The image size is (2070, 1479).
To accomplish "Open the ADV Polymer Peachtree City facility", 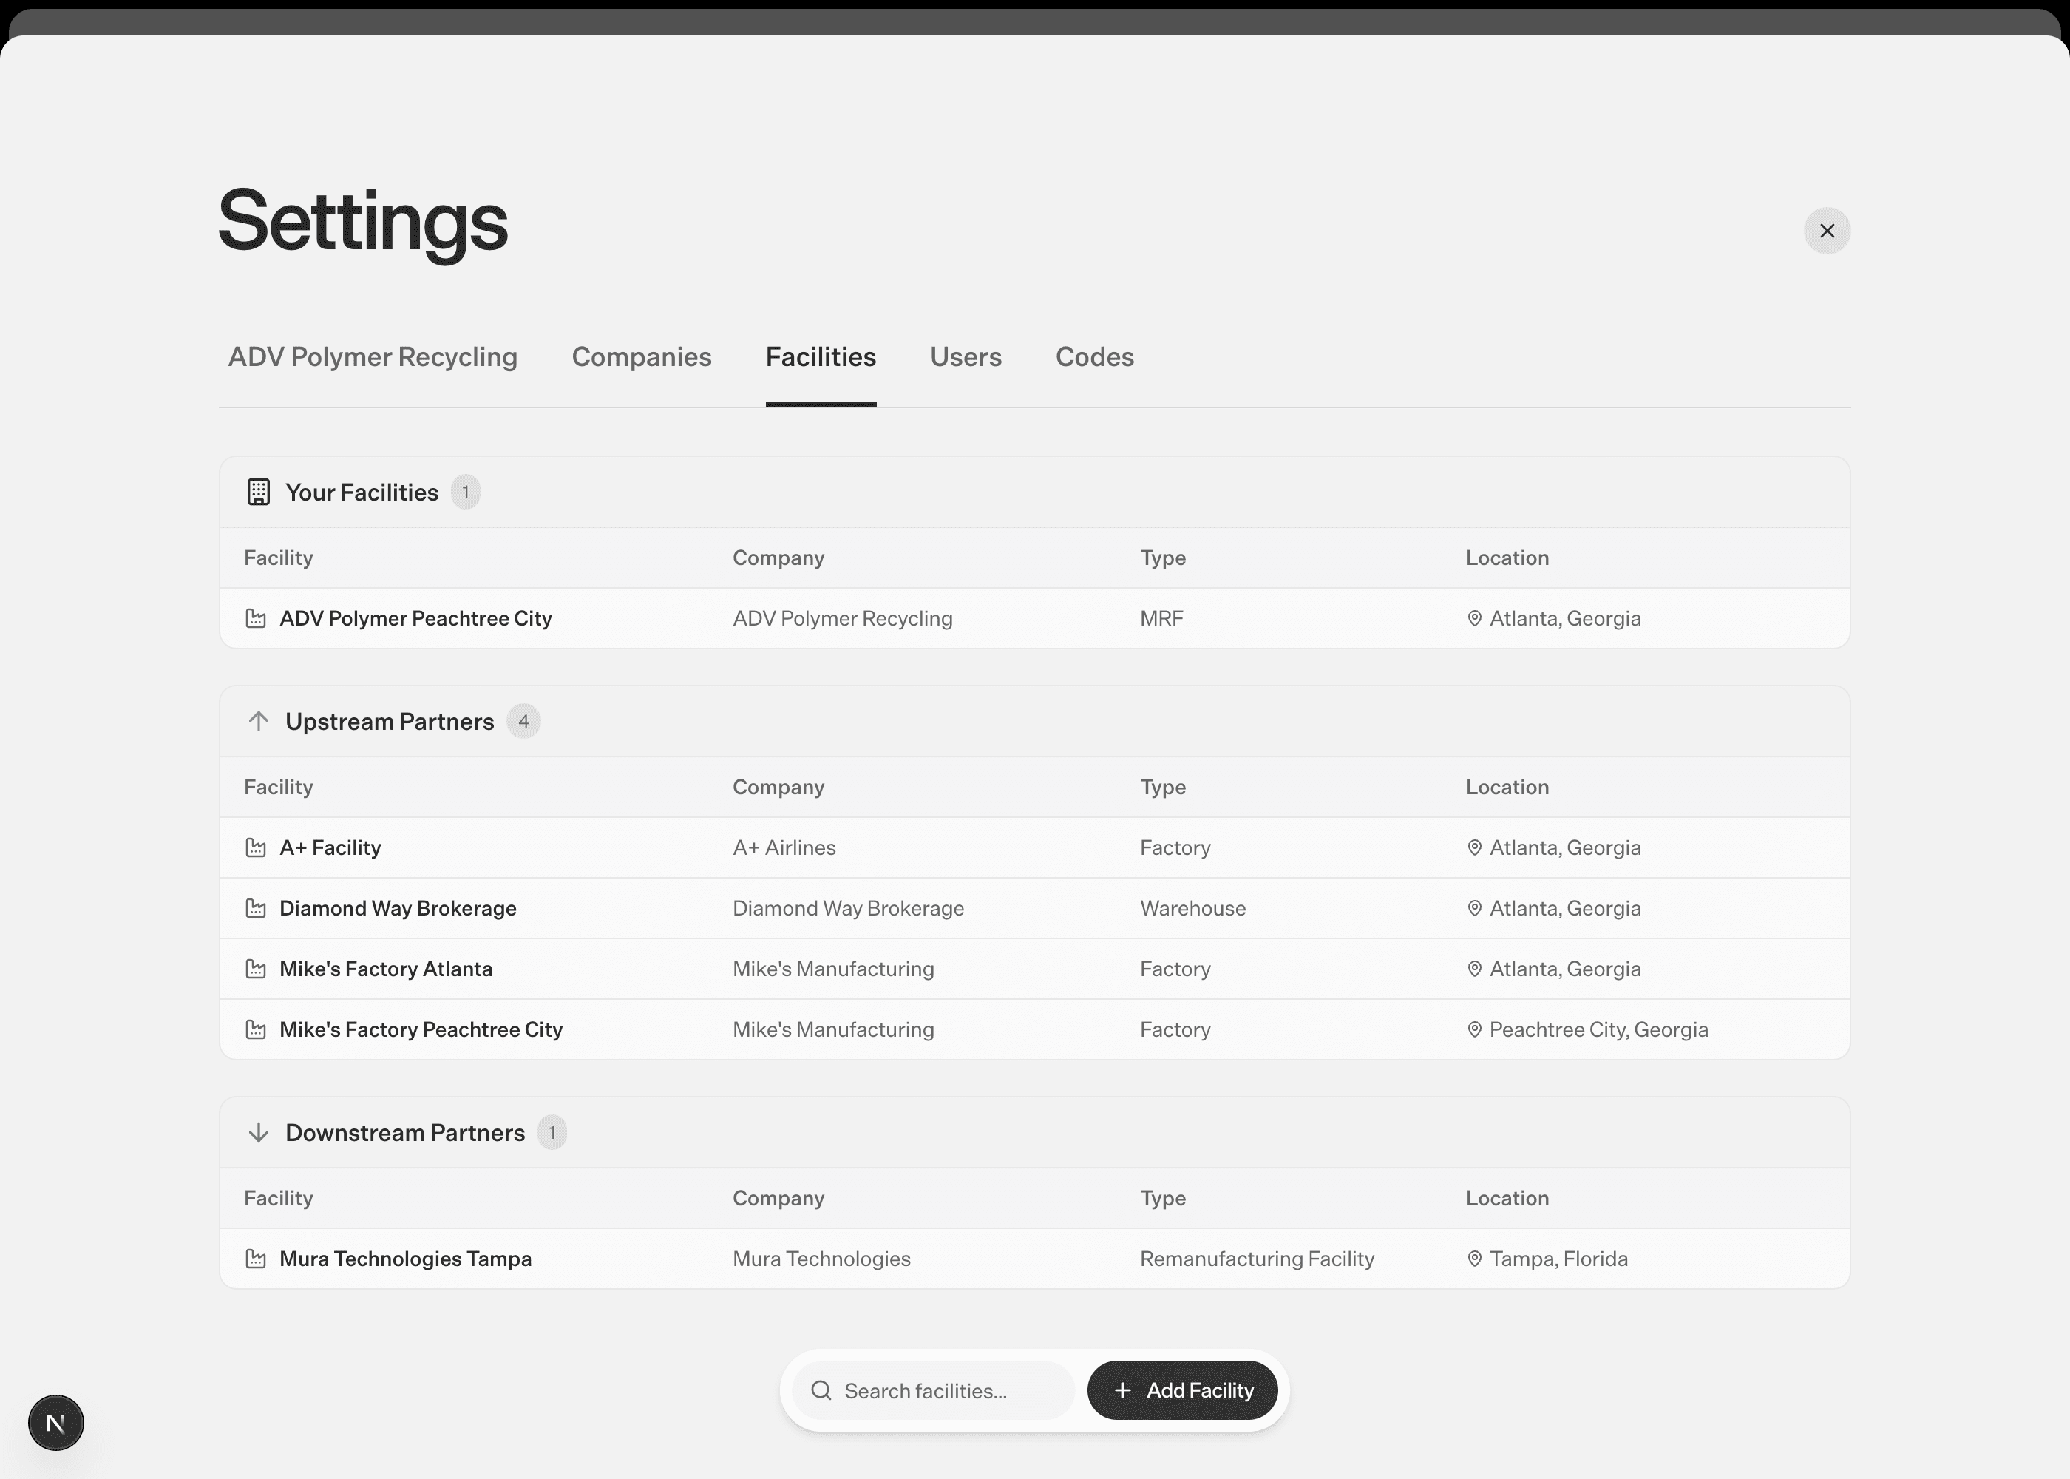I will tap(415, 618).
